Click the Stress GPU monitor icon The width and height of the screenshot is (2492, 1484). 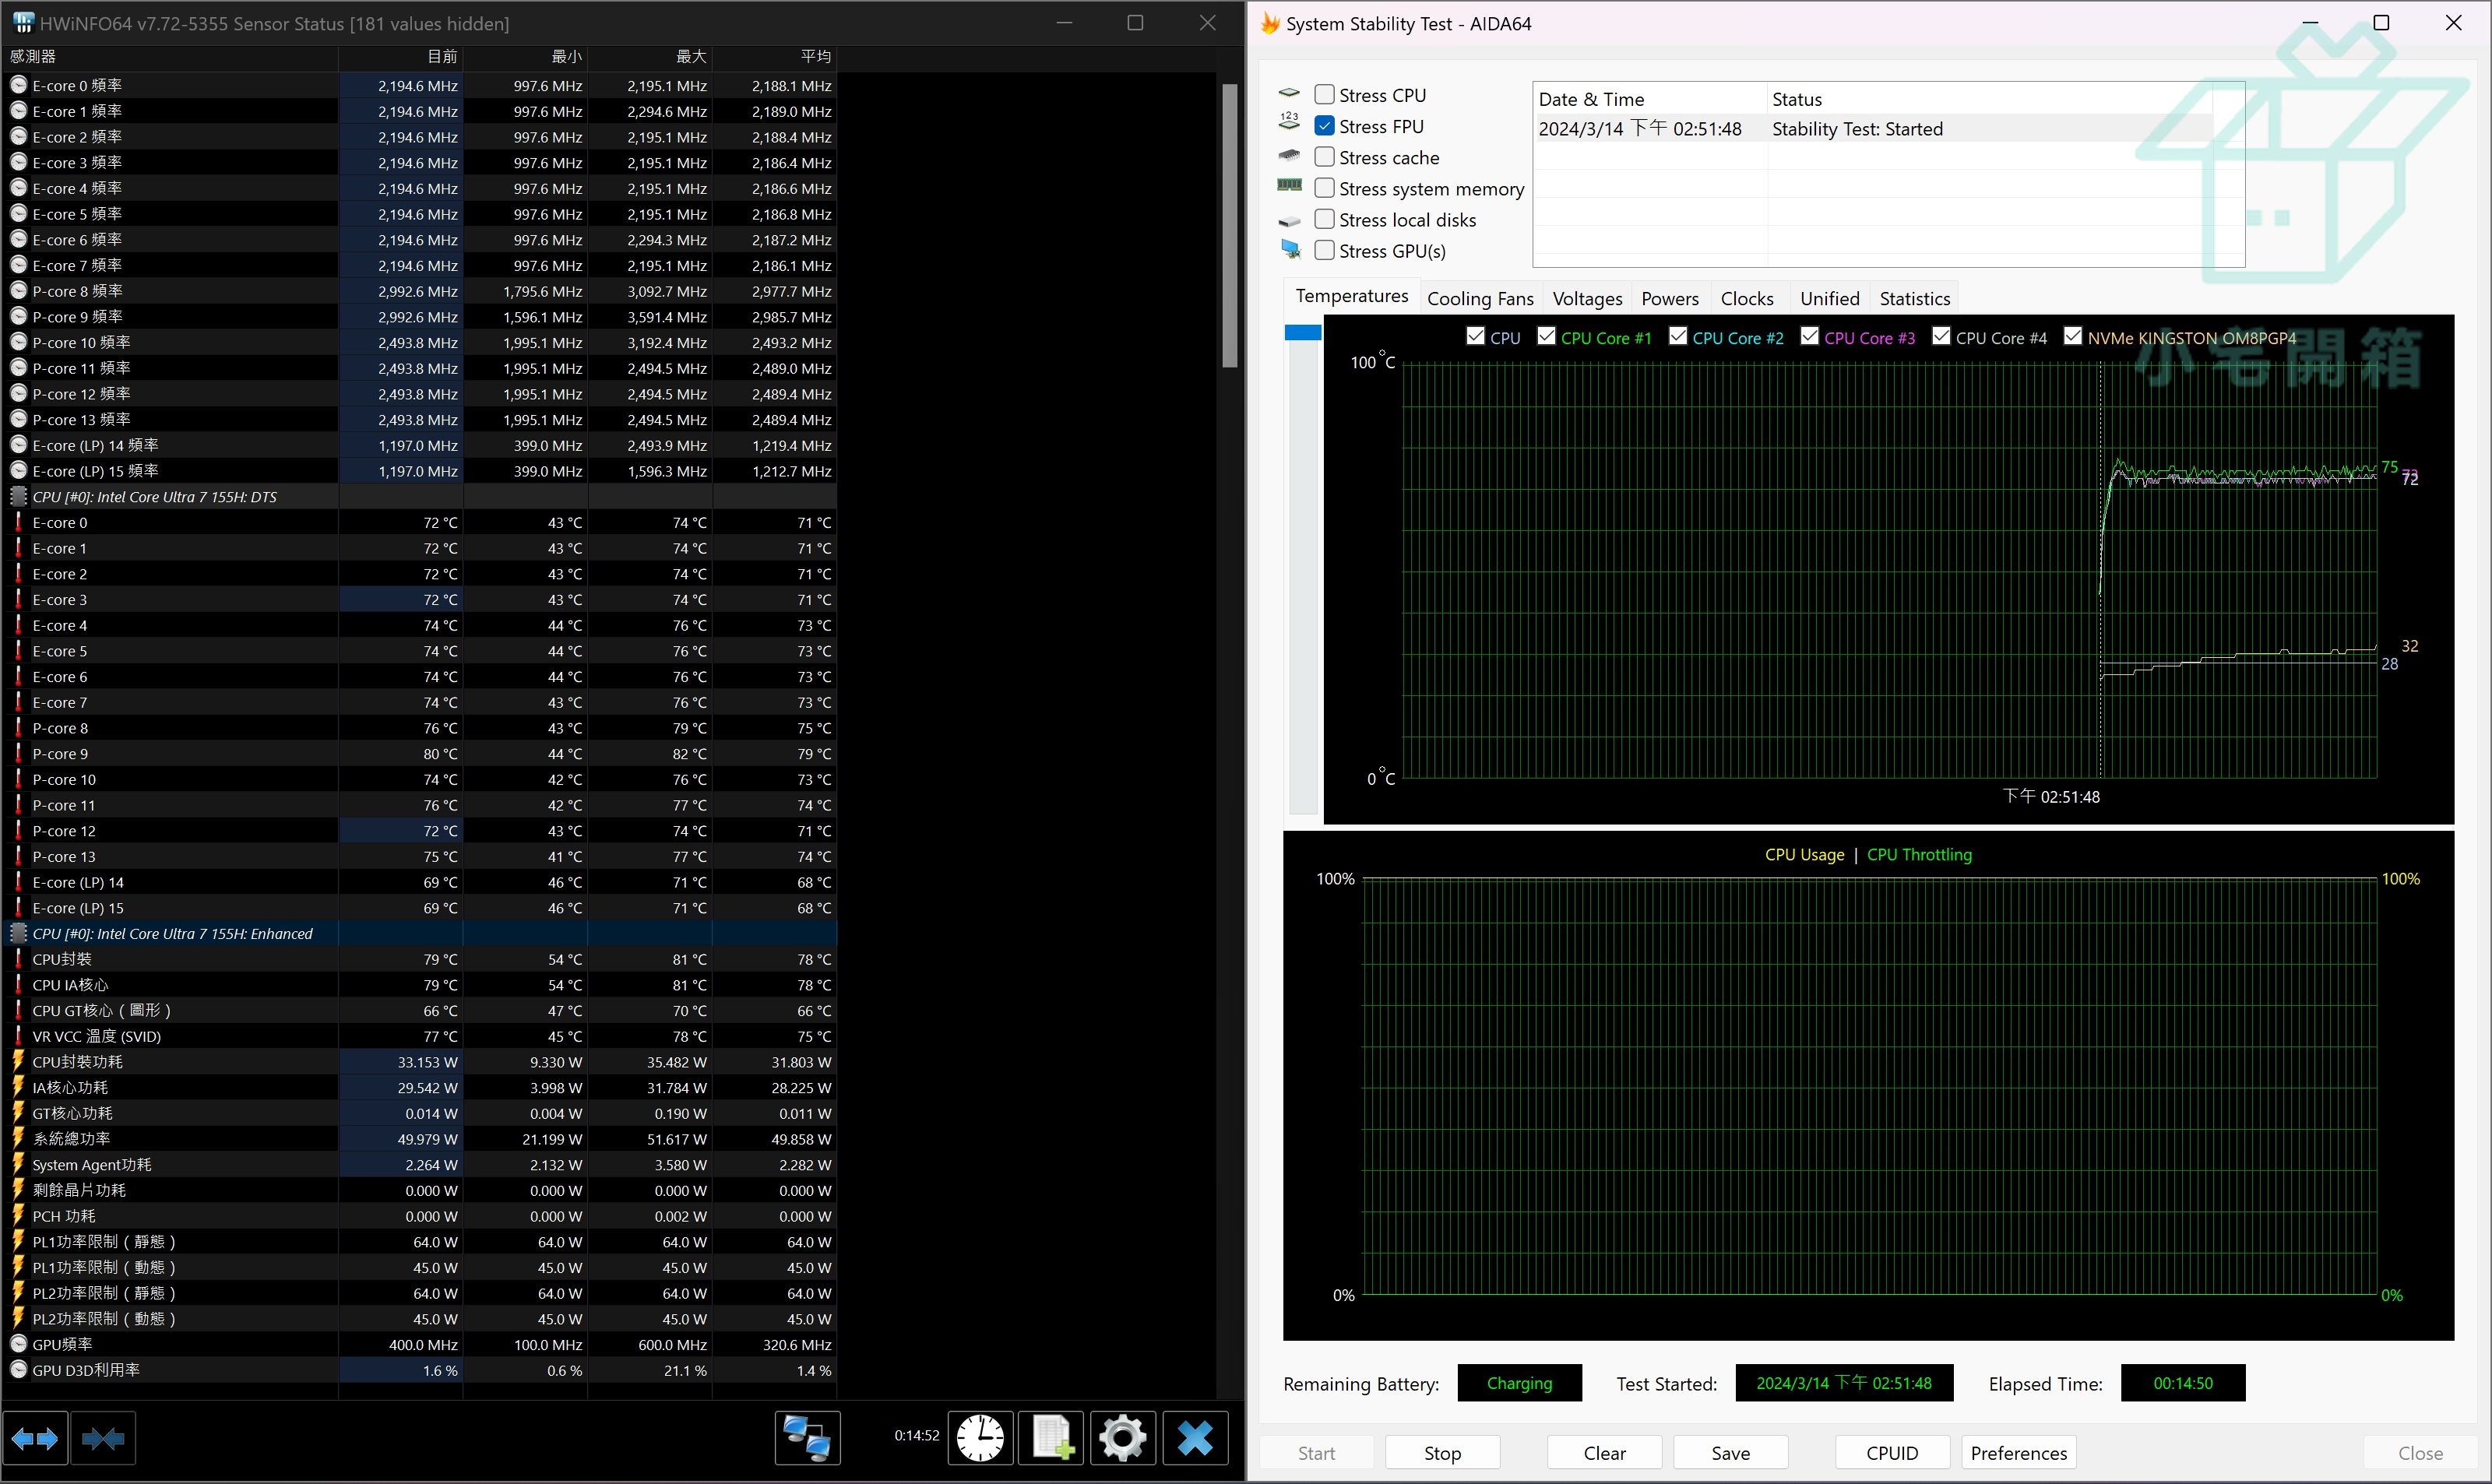pos(1290,249)
